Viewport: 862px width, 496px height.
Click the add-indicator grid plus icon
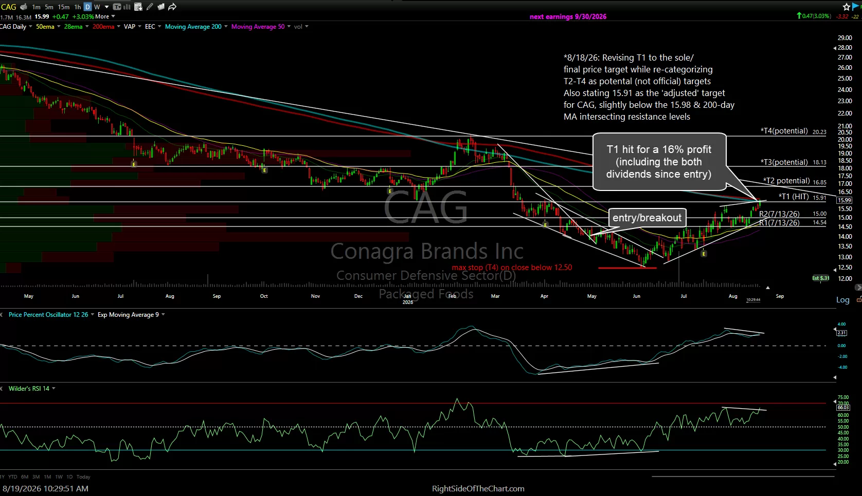point(138,7)
